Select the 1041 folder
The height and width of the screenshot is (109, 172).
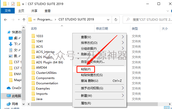(39, 41)
